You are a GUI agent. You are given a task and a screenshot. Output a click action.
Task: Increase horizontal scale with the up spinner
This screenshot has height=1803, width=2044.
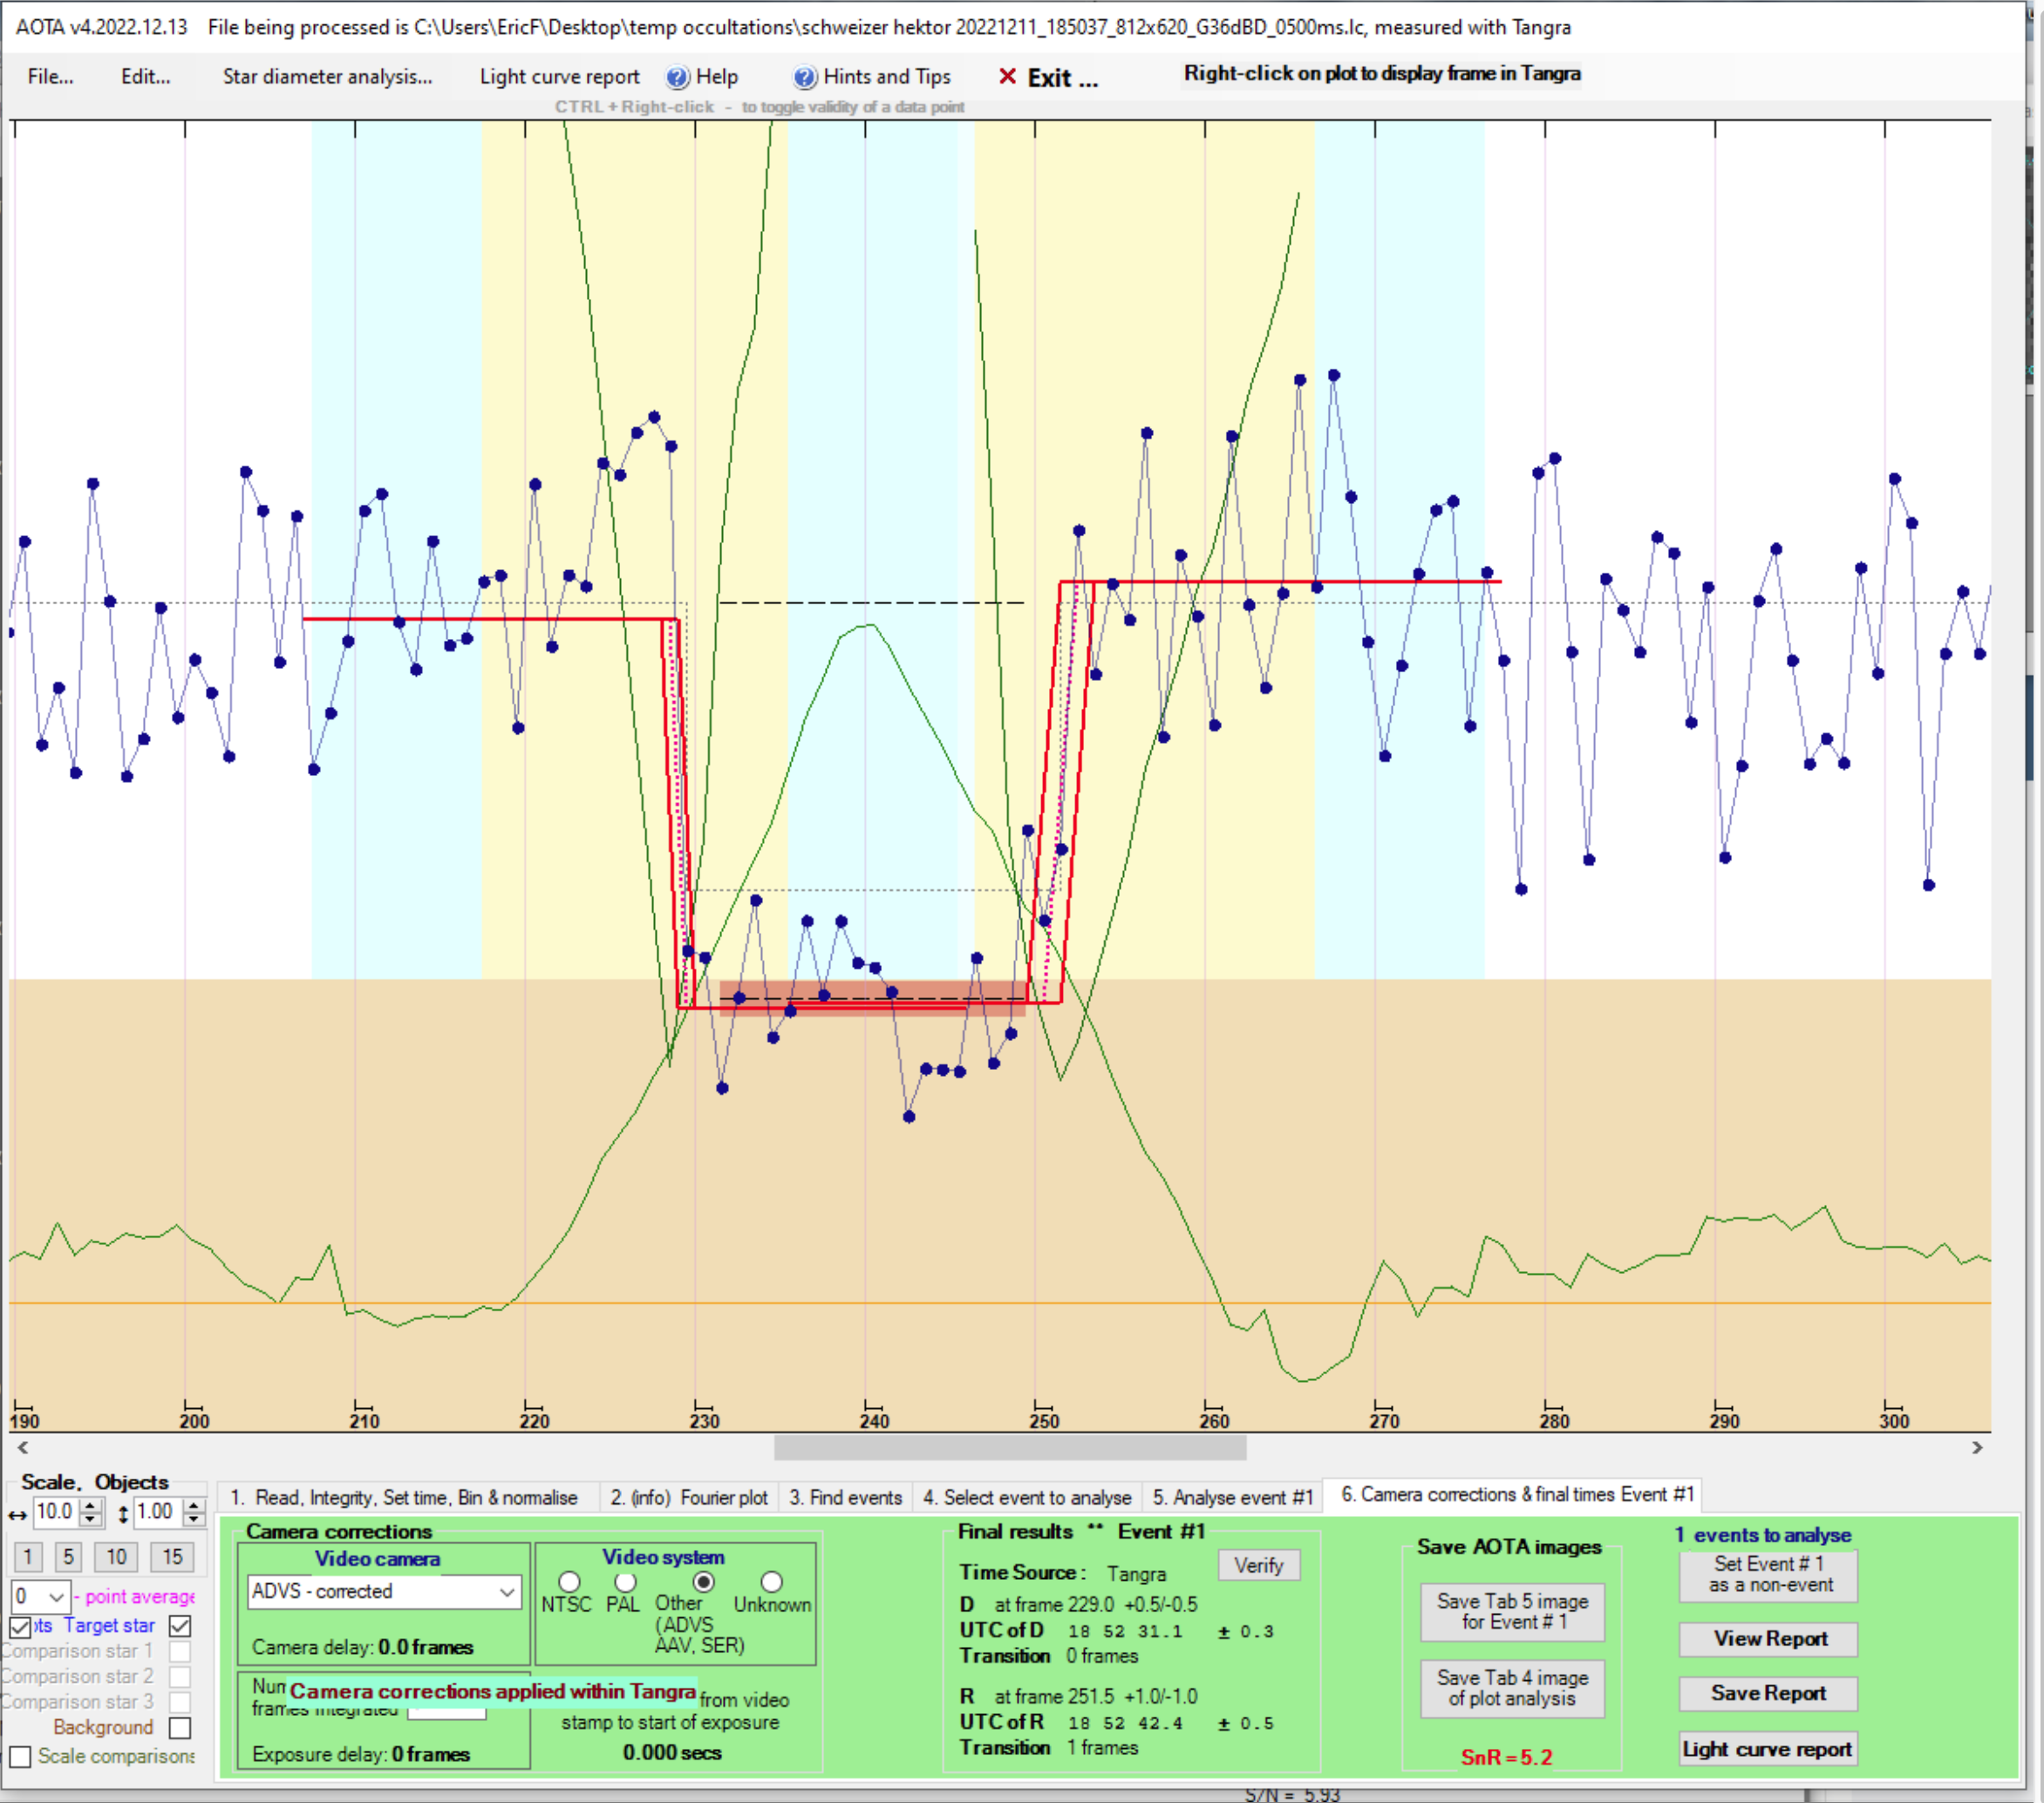(x=91, y=1506)
